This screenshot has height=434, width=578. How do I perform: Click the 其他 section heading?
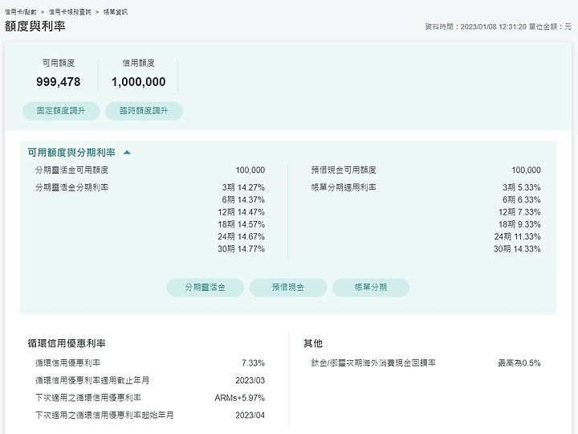tap(313, 344)
